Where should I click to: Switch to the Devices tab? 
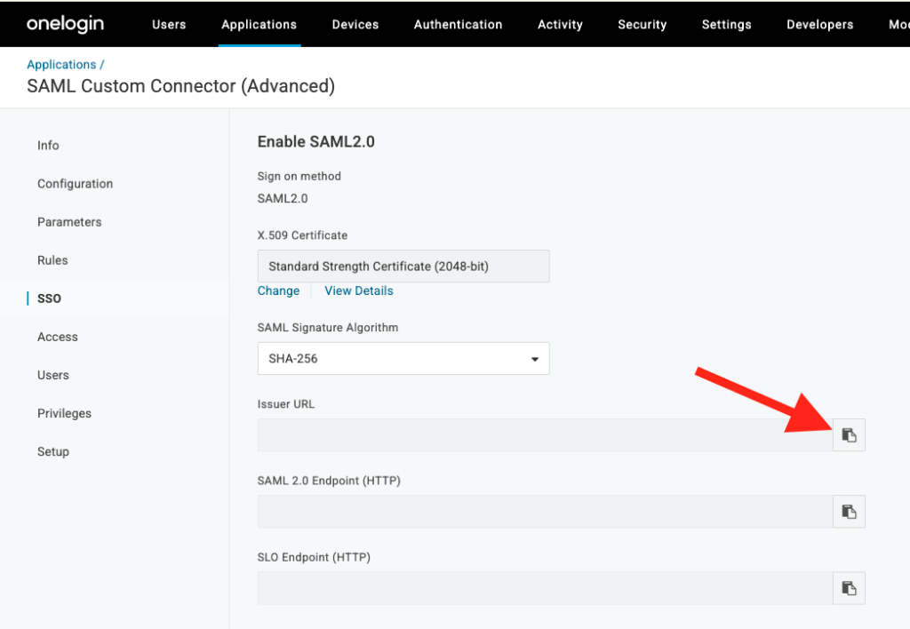355,24
